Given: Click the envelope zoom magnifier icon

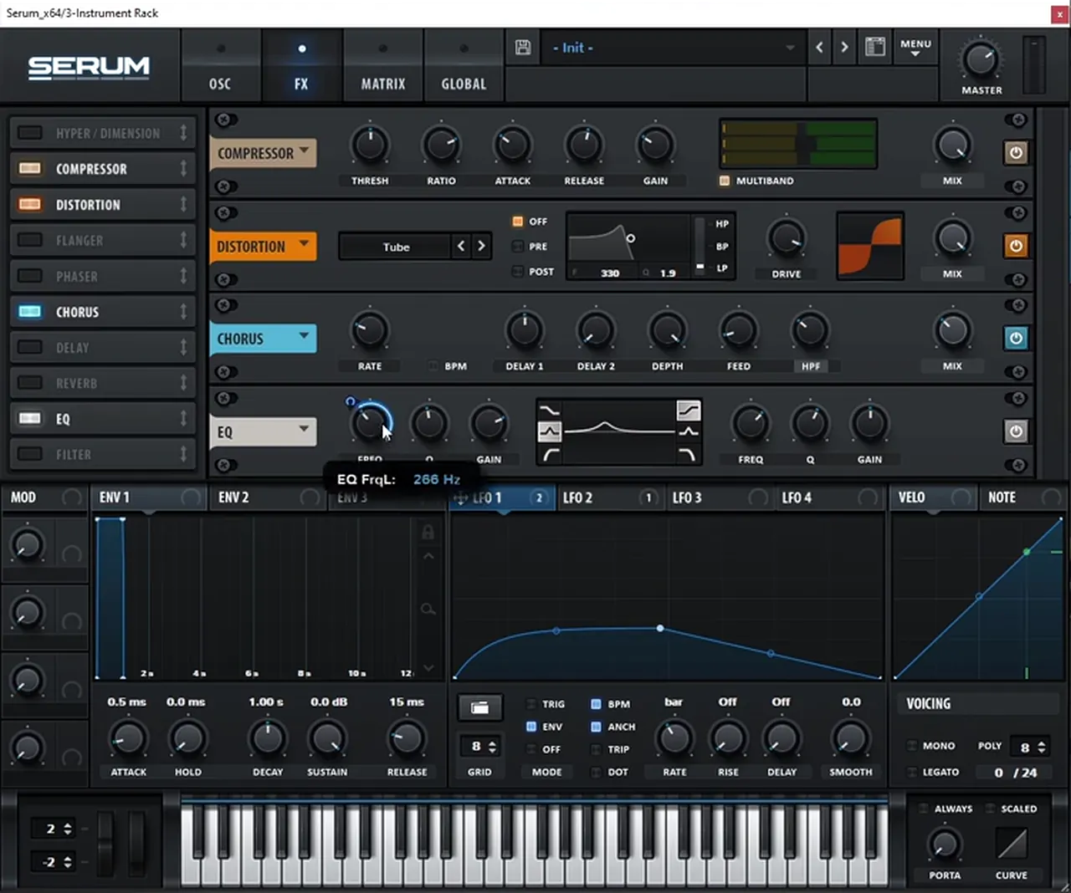Looking at the screenshot, I should [428, 609].
